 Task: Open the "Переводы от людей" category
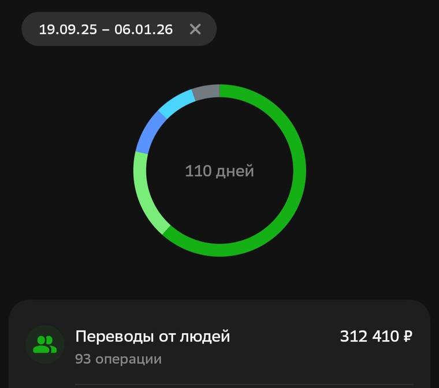(152, 336)
